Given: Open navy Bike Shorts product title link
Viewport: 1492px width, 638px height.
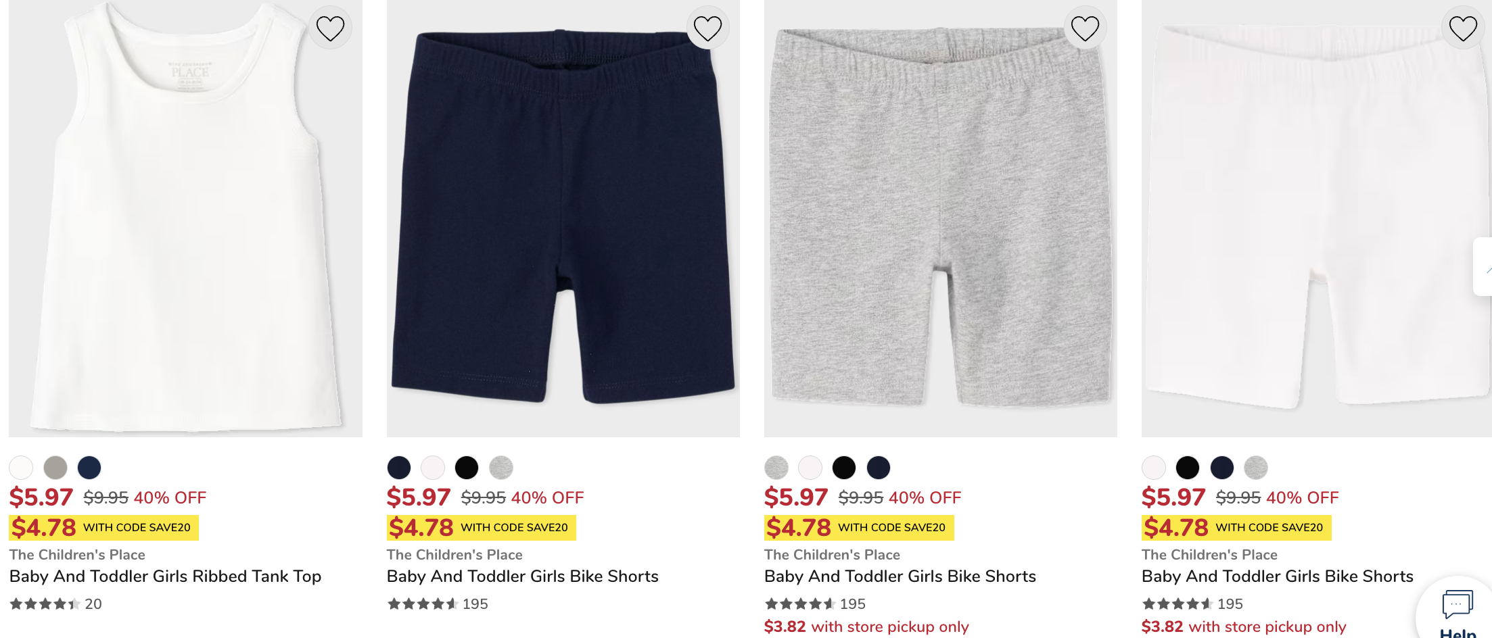Looking at the screenshot, I should pyautogui.click(x=522, y=576).
